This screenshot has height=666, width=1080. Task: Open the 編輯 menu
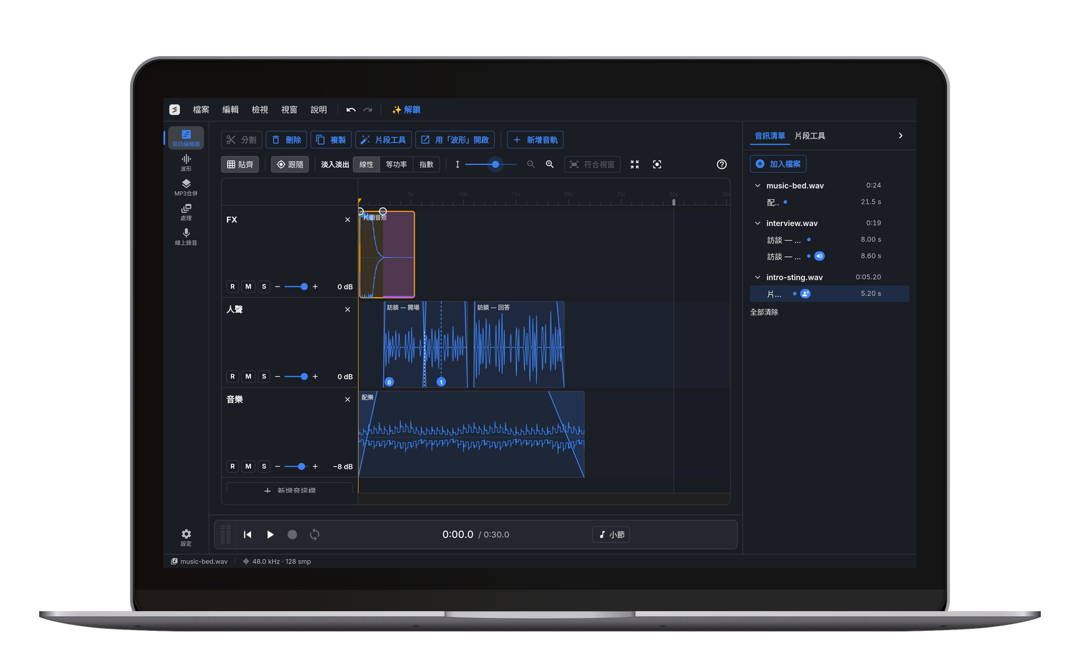(231, 110)
